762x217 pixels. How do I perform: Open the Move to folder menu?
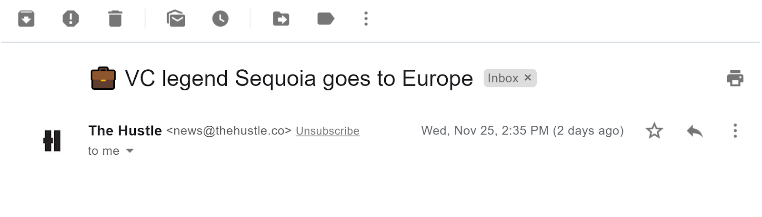[x=281, y=19]
